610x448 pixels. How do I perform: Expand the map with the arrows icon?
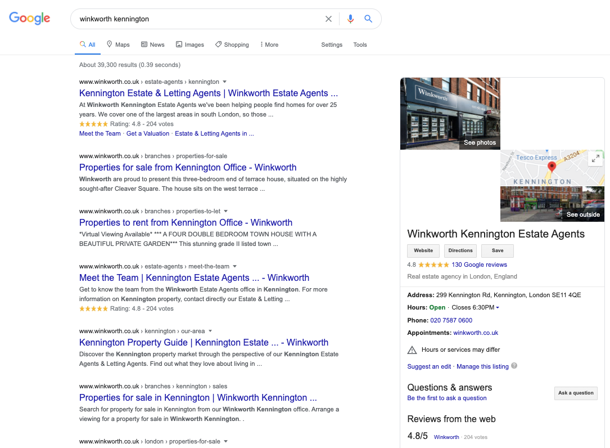[x=595, y=159]
